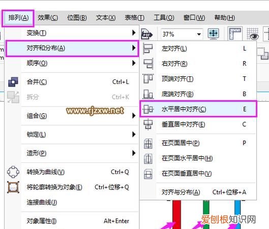Select 在页面居中(P) in the submenu
Screen dimensions: 269x229
(198, 143)
